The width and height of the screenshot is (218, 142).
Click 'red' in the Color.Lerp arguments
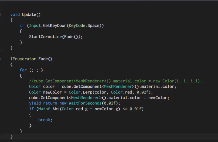pos(128,92)
